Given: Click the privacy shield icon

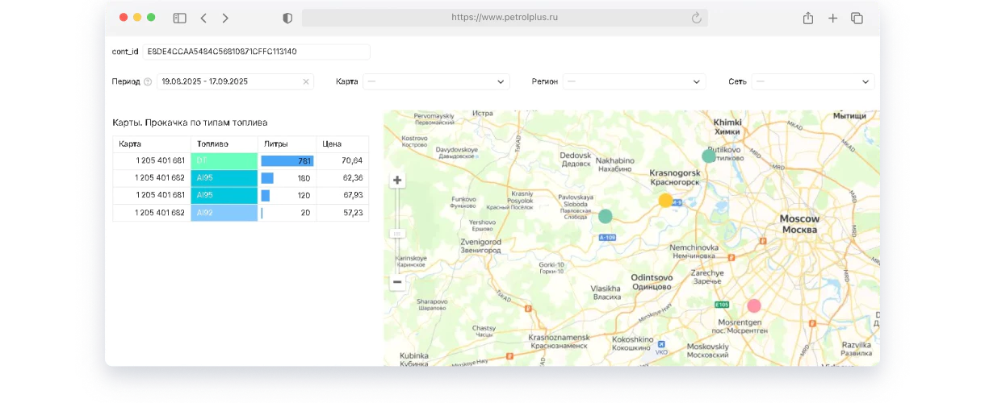Looking at the screenshot, I should [287, 18].
